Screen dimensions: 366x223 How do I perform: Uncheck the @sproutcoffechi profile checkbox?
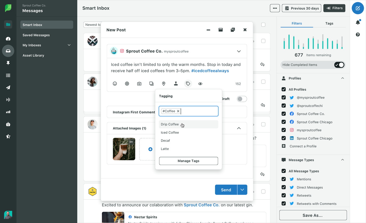pos(284,106)
